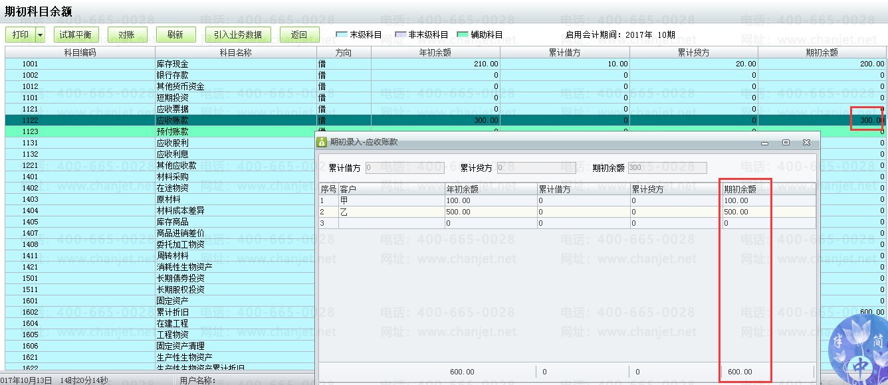Click the 累计借方 field in the dialog
Image resolution: width=888 pixels, height=385 pixels.
point(404,168)
